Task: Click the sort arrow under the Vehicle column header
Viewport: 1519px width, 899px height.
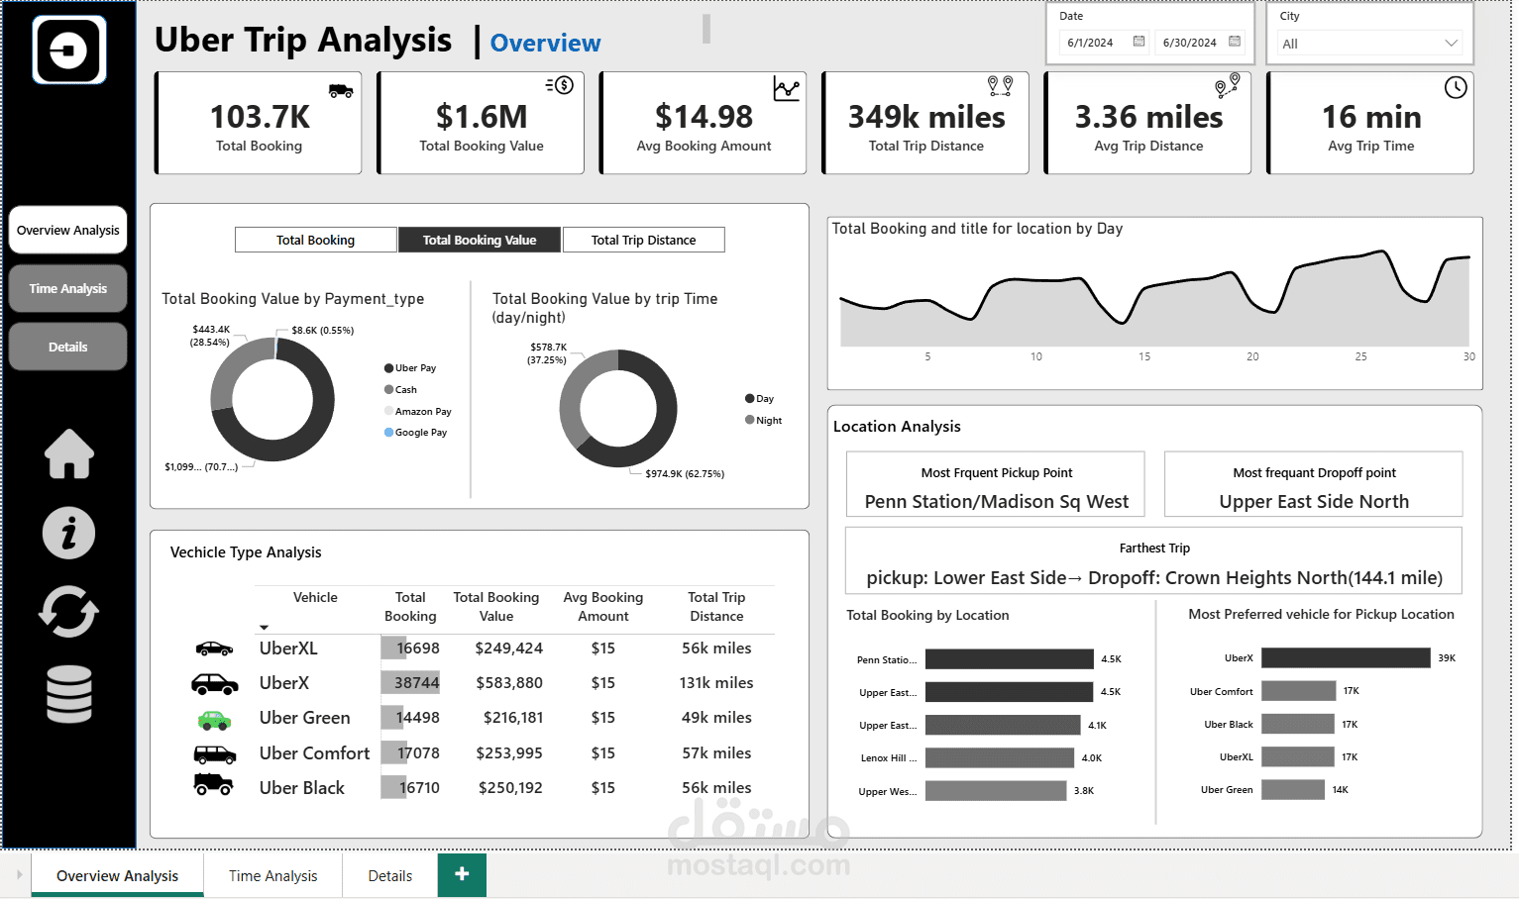Action: [x=264, y=627]
